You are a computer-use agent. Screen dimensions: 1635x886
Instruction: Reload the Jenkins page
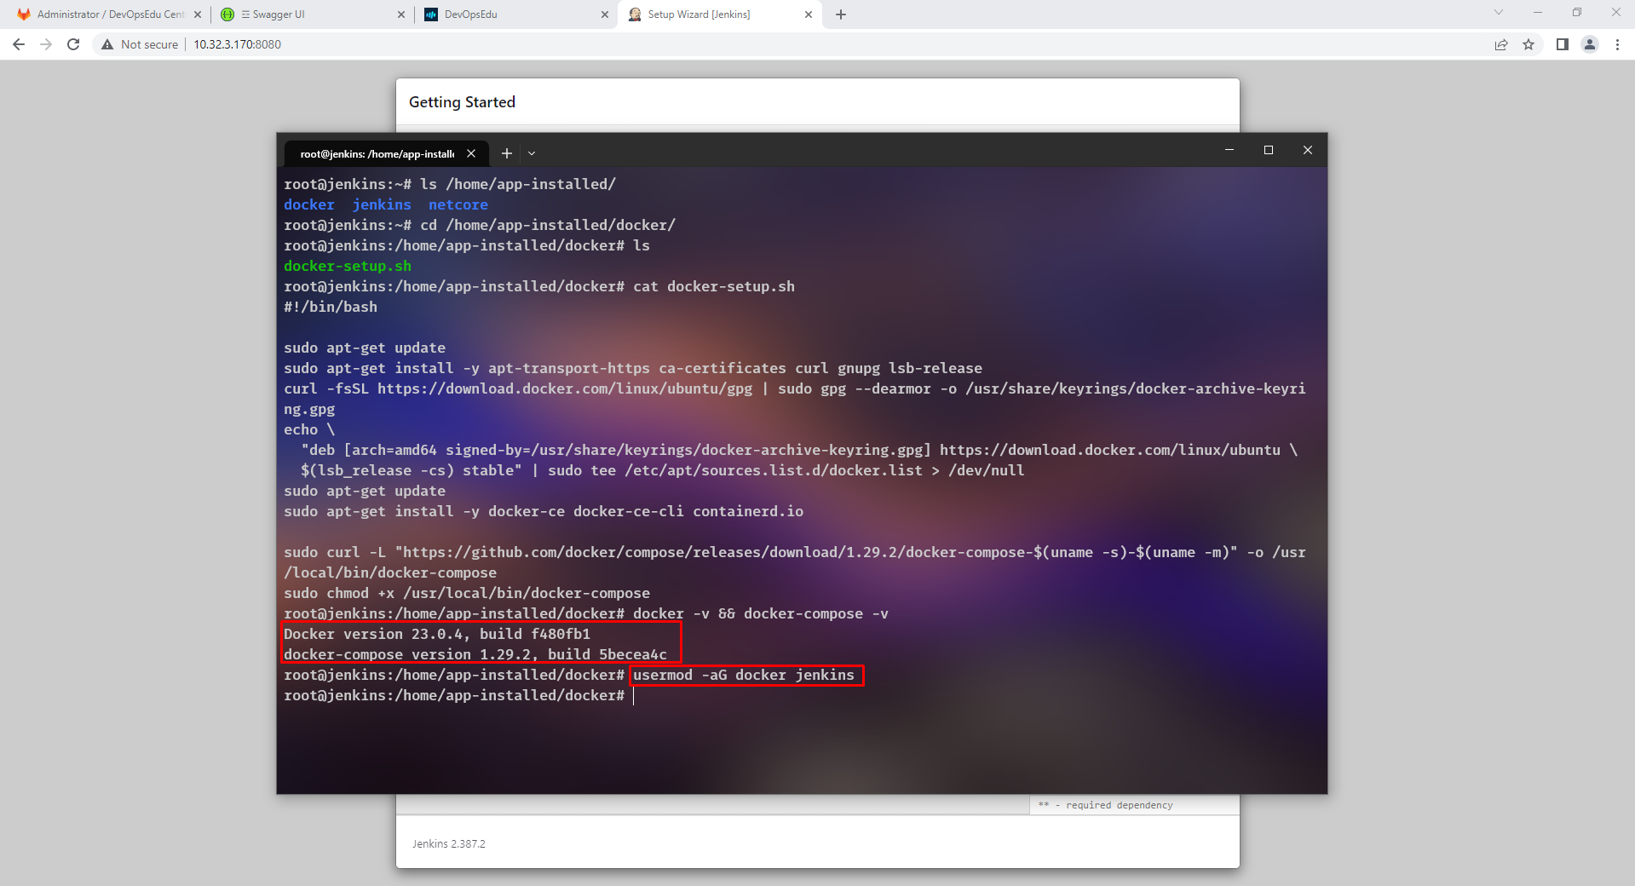[73, 44]
